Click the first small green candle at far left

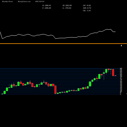click(x=2, y=94)
